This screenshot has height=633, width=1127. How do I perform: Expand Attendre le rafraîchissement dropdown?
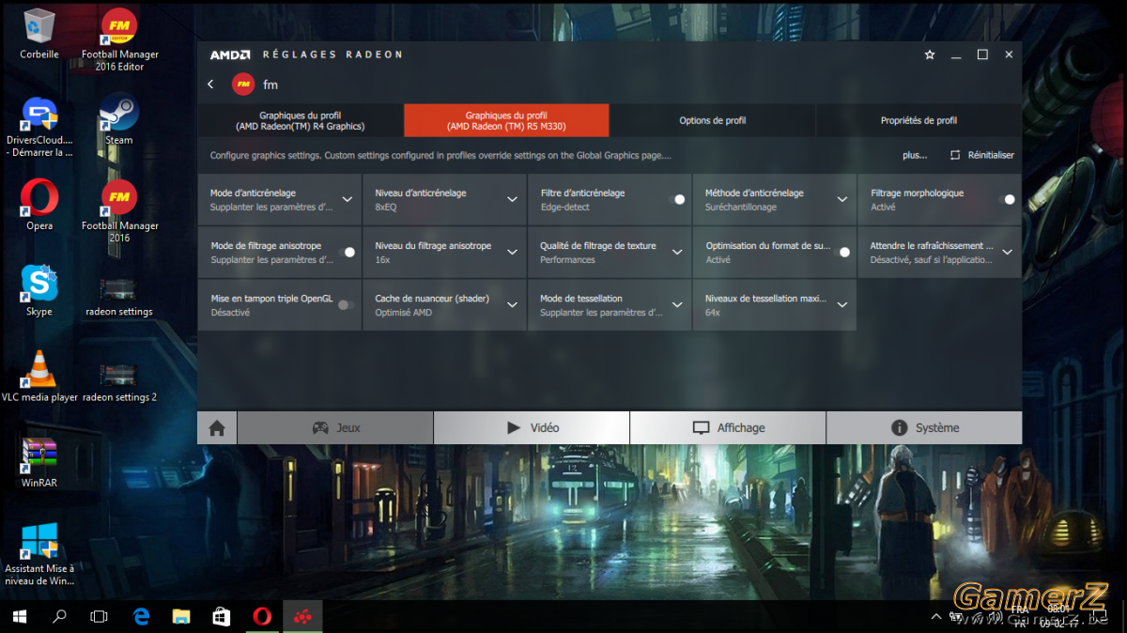click(x=1007, y=252)
